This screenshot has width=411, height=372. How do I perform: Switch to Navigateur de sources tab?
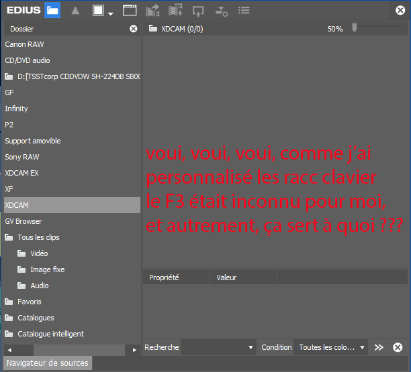click(48, 363)
